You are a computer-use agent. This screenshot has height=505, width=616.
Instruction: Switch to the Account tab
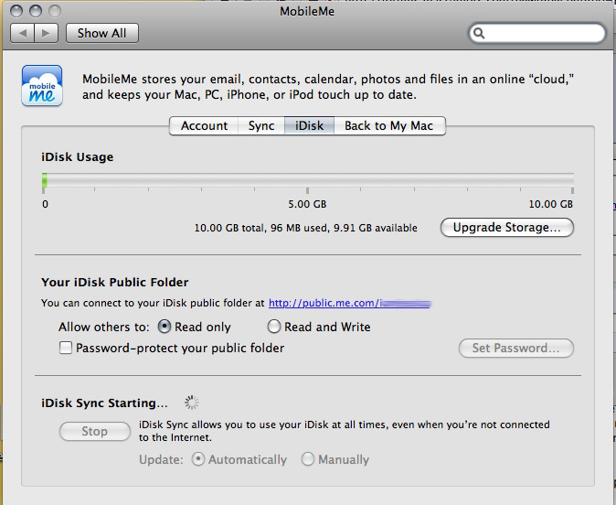204,126
